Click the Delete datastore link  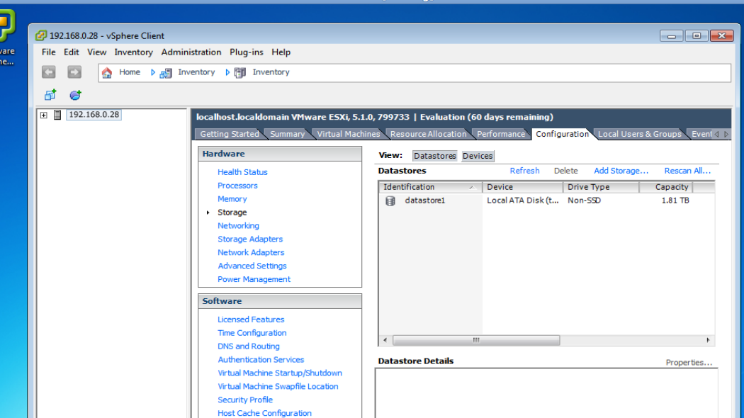(565, 171)
